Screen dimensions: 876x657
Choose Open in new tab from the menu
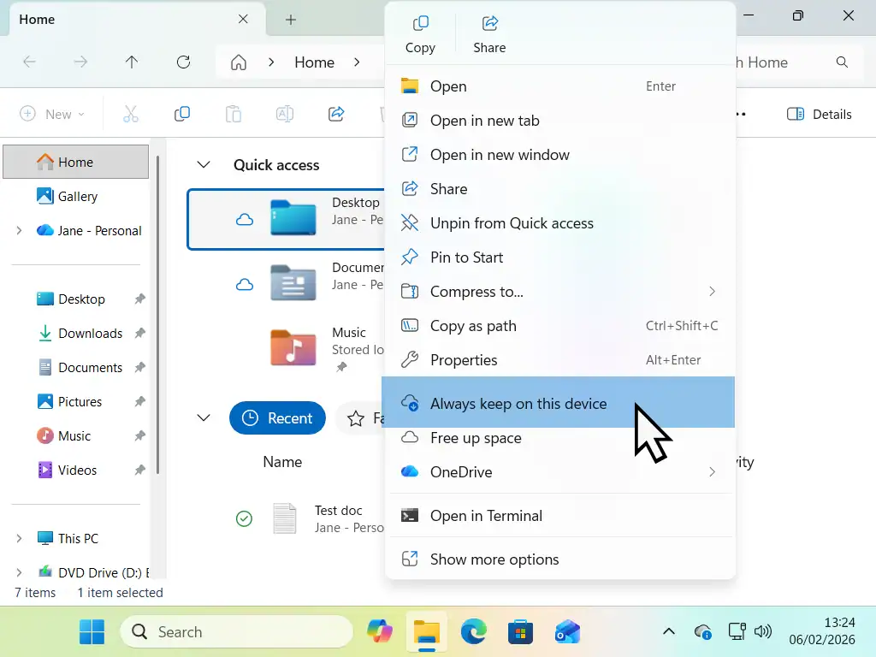[484, 121]
